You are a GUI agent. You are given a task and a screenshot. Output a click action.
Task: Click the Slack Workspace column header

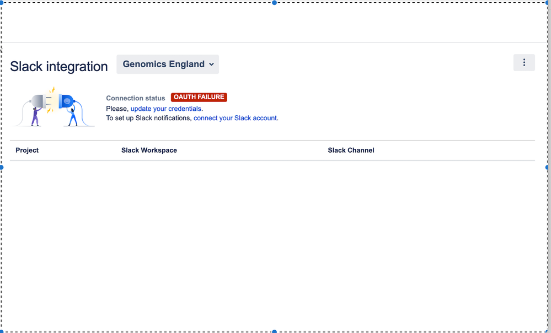tap(149, 150)
